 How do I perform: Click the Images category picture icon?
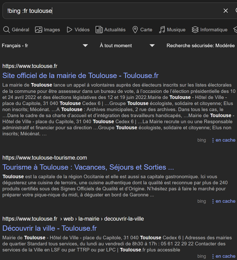point(39,30)
